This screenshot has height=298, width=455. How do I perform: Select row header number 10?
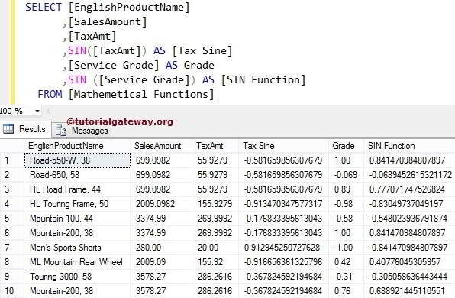click(9, 291)
